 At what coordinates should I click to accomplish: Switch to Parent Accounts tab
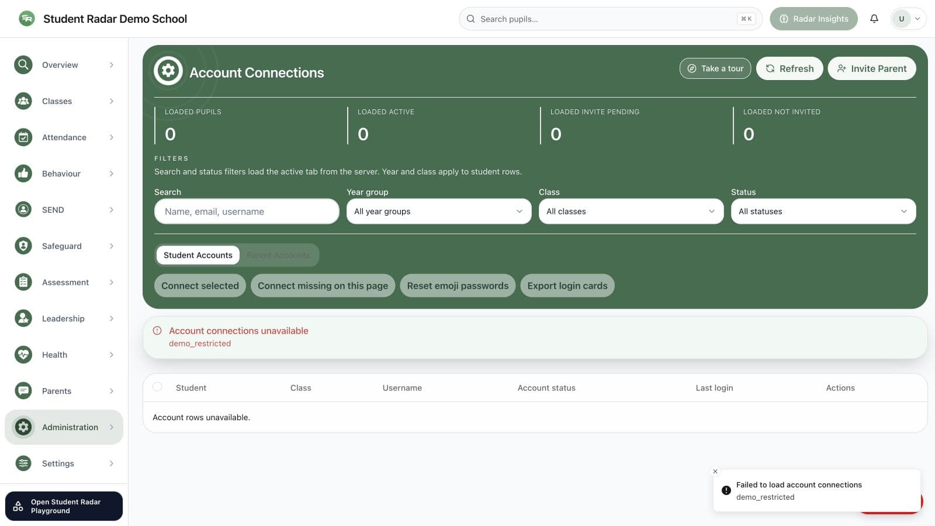[x=278, y=255]
